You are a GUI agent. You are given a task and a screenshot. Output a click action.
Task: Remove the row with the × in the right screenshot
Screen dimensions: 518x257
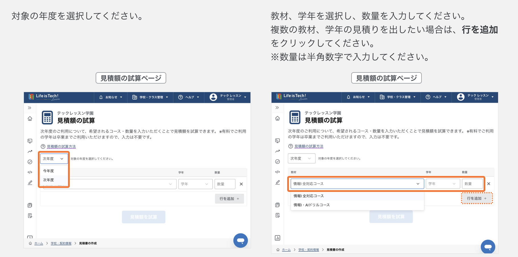point(489,184)
